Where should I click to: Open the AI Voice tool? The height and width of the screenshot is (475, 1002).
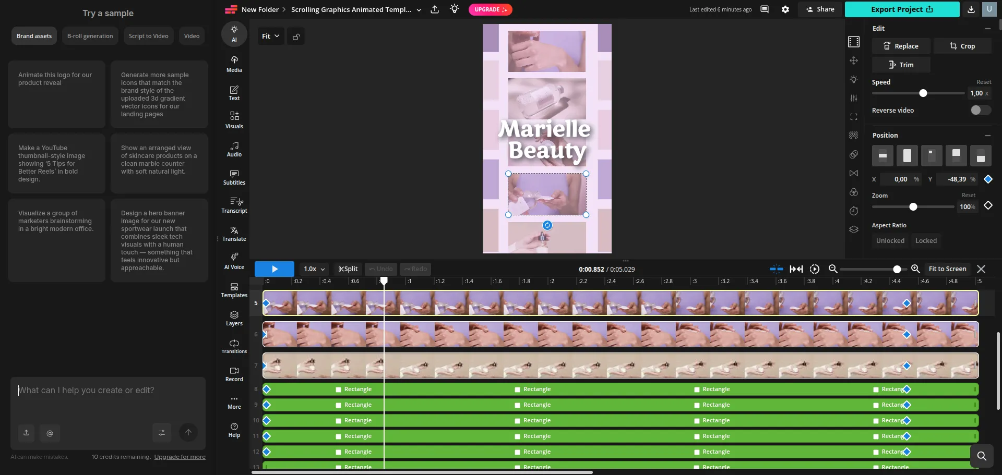click(x=234, y=262)
